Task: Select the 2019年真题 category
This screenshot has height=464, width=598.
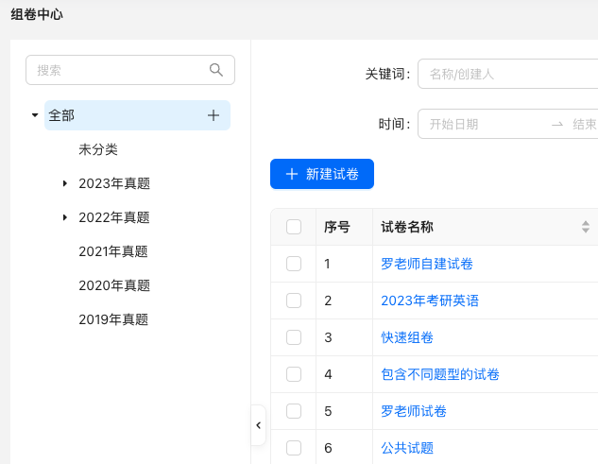Action: (x=113, y=319)
